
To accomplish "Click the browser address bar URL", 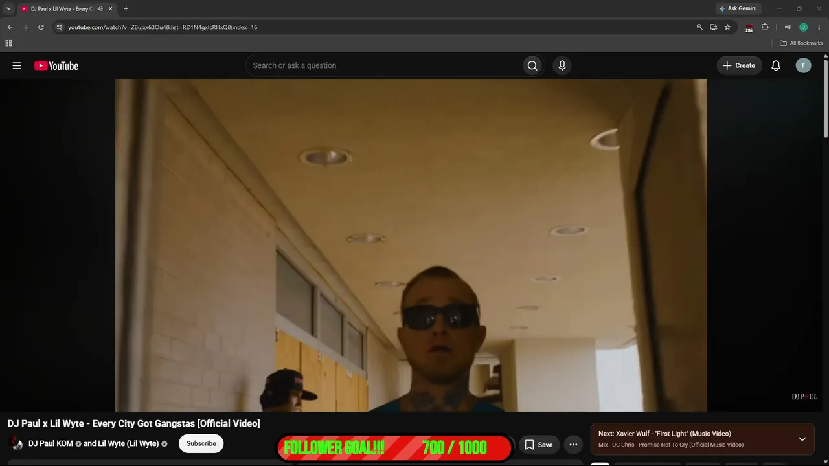I will pos(163,27).
